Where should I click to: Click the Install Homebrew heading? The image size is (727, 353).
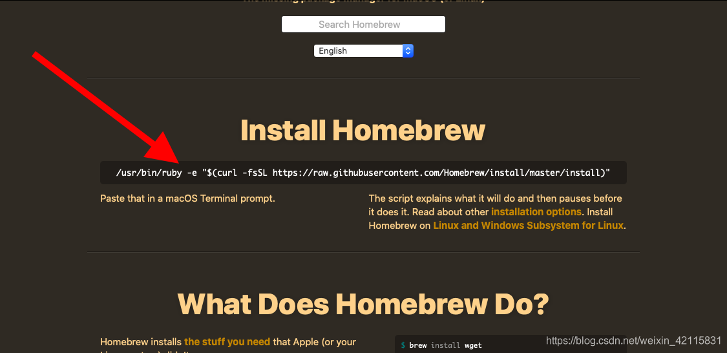point(363,131)
